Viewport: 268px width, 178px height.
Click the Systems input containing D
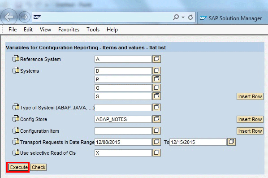coord(123,71)
